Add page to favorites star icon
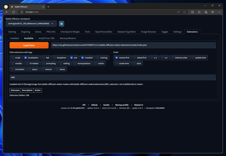Screen dimensions: 226x156 pos(184,12)
